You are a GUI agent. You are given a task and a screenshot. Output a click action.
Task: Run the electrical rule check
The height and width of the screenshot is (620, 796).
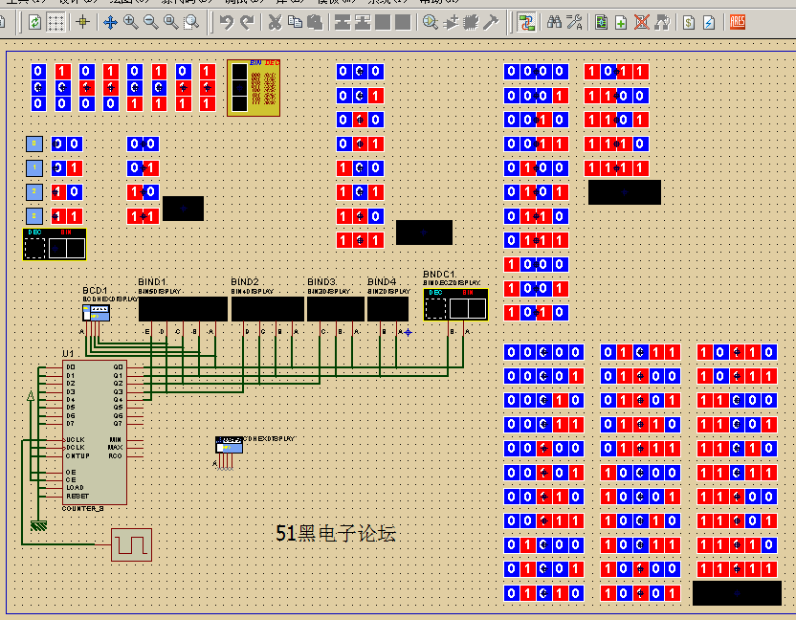709,22
